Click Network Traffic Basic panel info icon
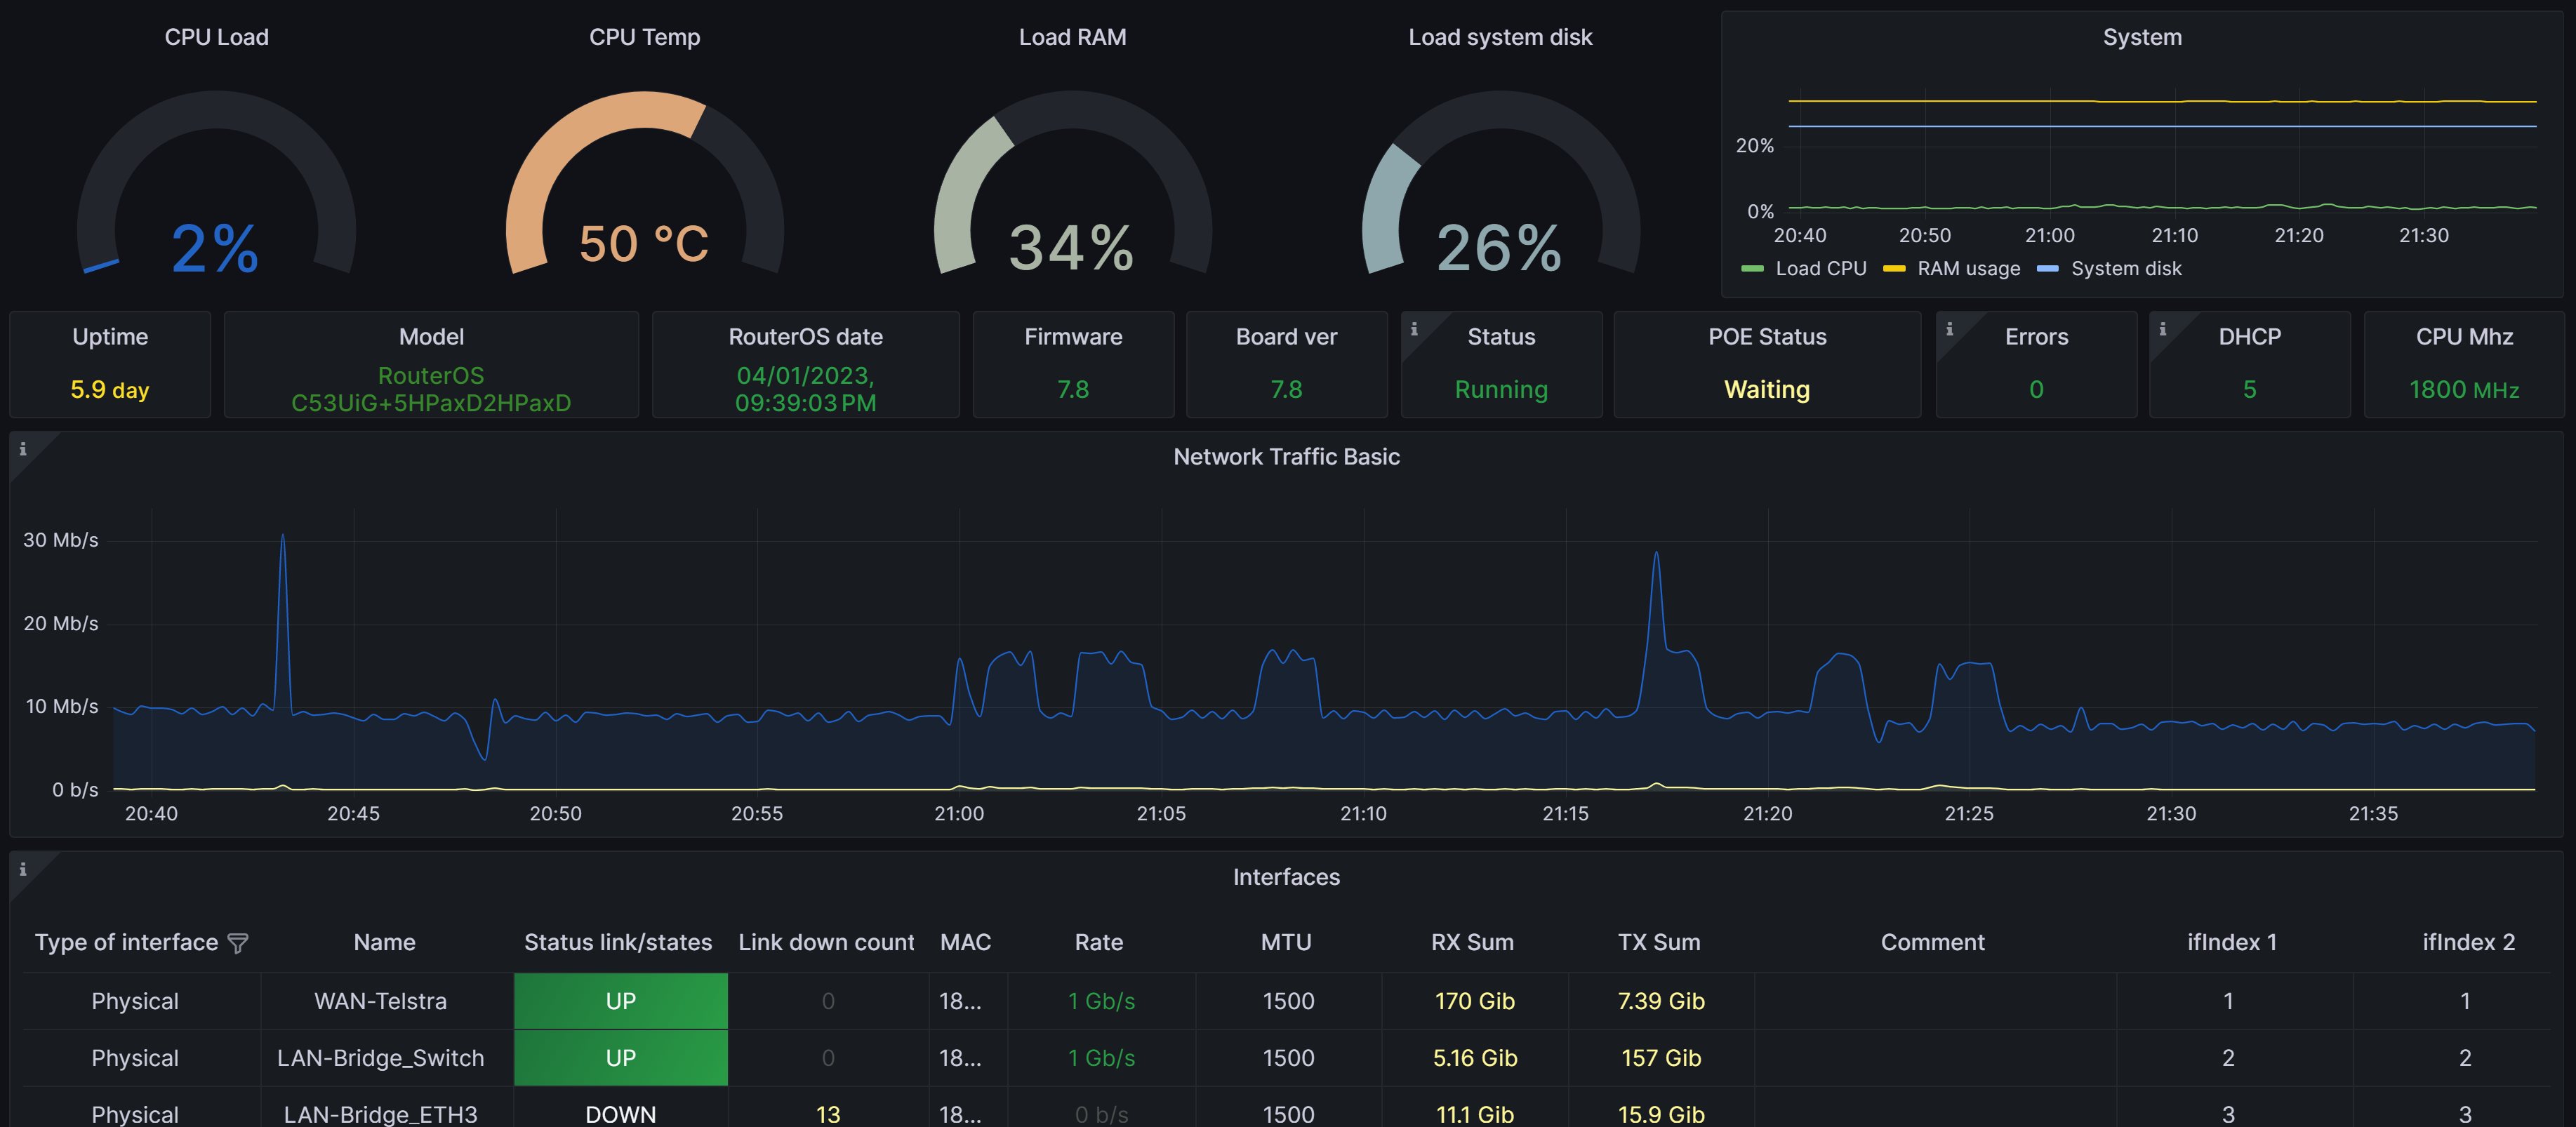 [x=23, y=449]
